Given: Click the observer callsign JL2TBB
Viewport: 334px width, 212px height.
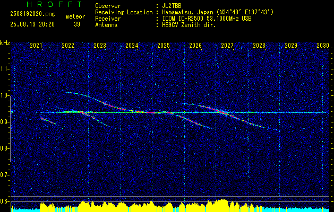Looking at the screenshot, I should (172, 6).
